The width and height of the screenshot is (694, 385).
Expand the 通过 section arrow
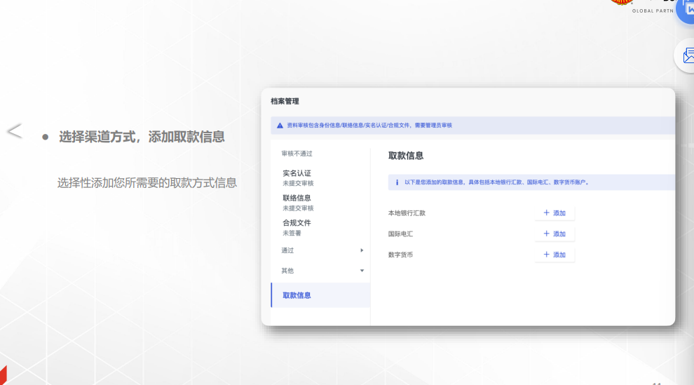pos(362,250)
